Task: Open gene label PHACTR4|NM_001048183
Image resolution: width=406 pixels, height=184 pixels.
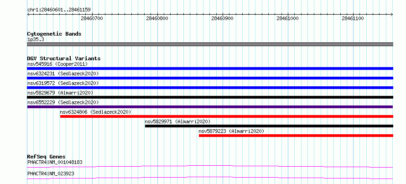Action: pyautogui.click(x=55, y=163)
